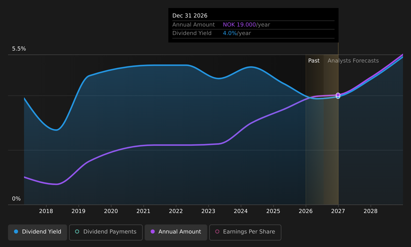411x247 pixels.
Task: Click the Annual Amount tooltip row label
Action: tap(193, 25)
